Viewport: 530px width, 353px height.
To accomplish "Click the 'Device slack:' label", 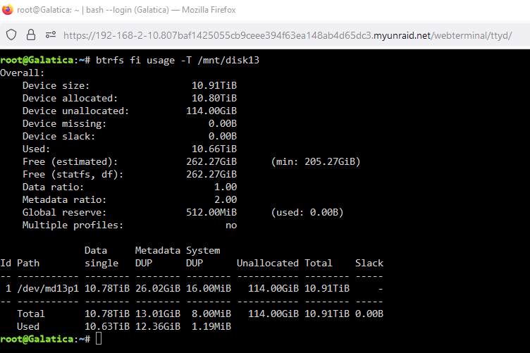I will tap(58, 136).
